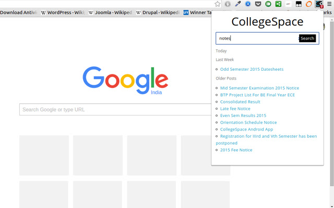This screenshot has height=208, width=334.
Task: Open the black extension with two circles
Action: (x=299, y=4)
